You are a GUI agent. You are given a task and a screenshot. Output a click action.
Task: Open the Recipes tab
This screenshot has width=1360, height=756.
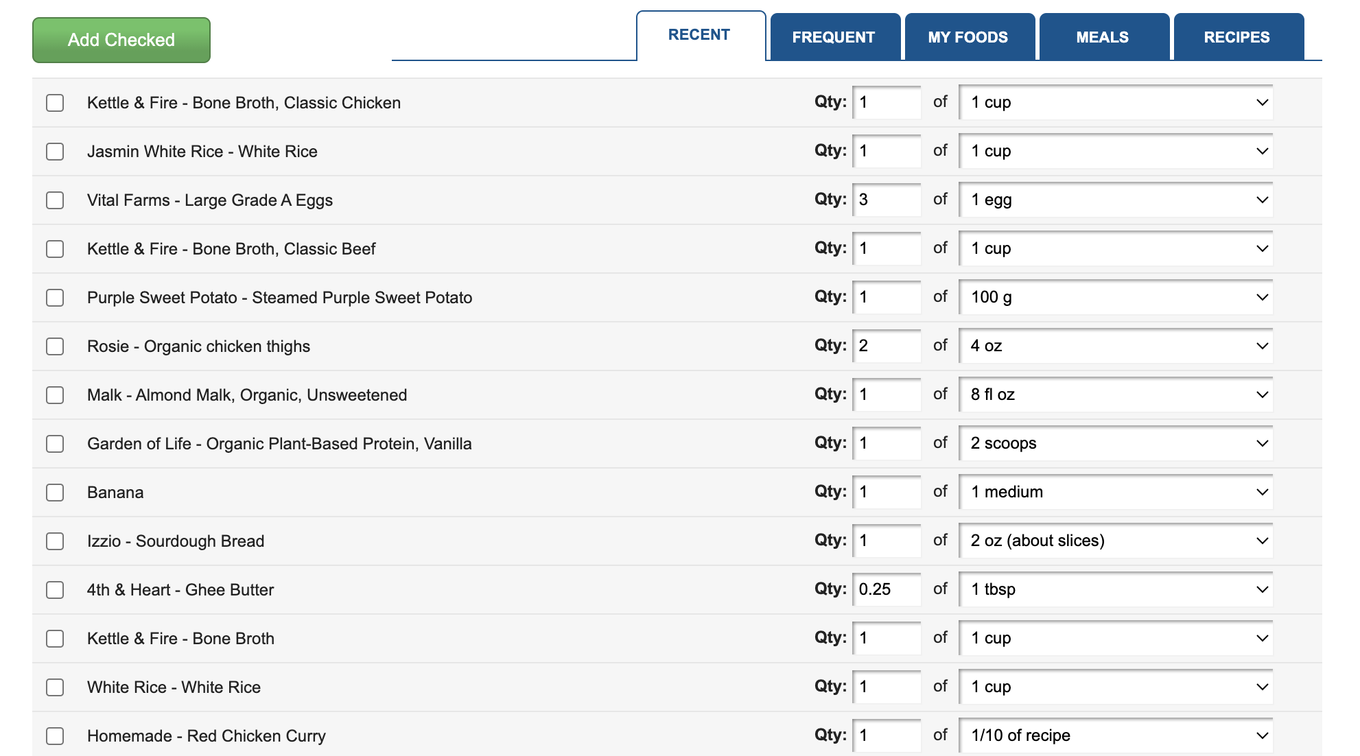1238,37
